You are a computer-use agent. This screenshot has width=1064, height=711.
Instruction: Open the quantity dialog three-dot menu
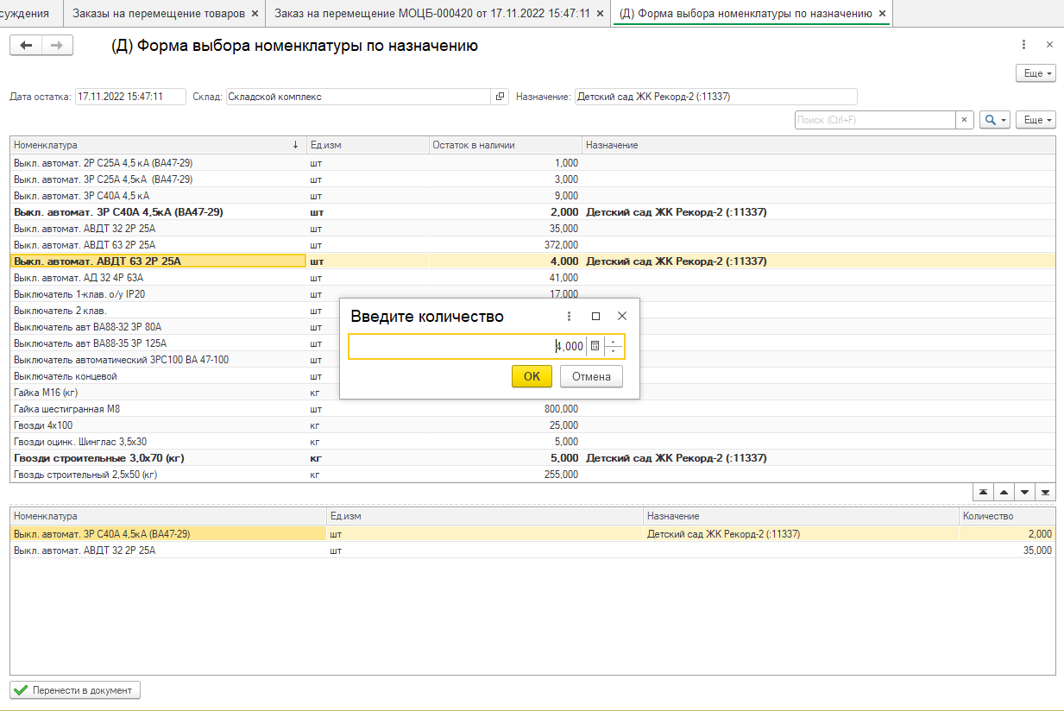point(569,317)
